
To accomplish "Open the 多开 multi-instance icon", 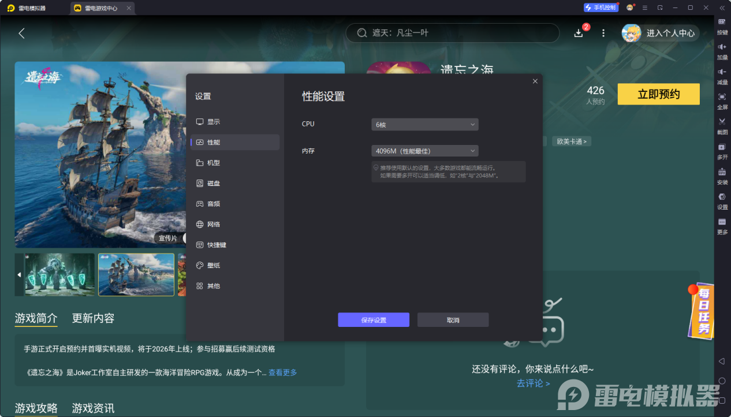I will (722, 147).
